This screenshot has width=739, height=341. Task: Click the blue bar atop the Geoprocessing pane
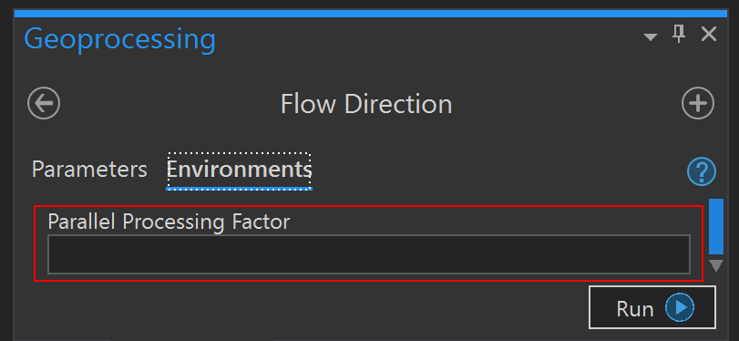click(x=370, y=13)
